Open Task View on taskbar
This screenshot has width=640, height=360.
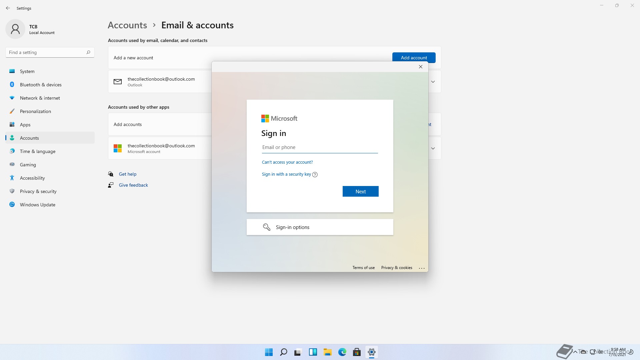click(x=298, y=352)
